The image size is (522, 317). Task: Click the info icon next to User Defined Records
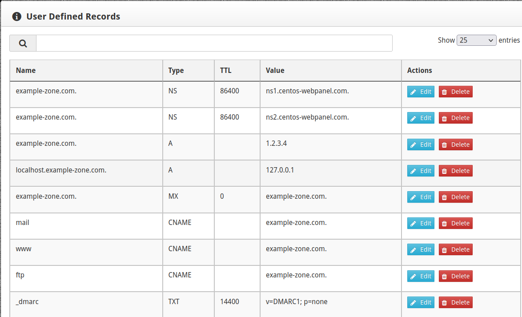16,16
